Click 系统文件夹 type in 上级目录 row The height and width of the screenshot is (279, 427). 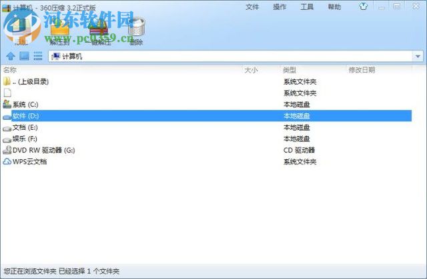300,81
